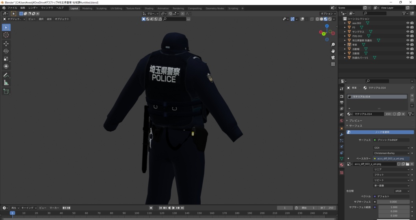
Task: Disable rendering for 防護衣パーツ1 camera icon
Action: (412, 58)
